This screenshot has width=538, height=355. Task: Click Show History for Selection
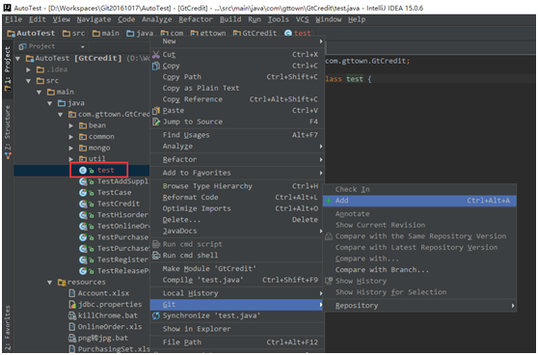pos(420,292)
